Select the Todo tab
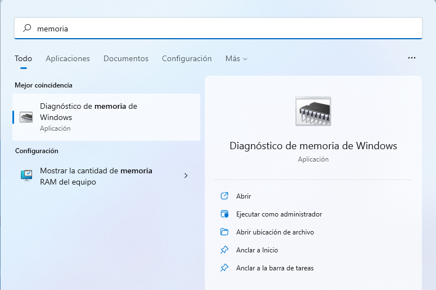Viewport: 436px width, 290px height. click(23, 59)
